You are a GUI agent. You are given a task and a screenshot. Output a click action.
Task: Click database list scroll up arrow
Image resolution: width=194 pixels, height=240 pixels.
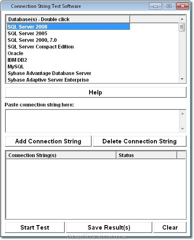click(182, 19)
